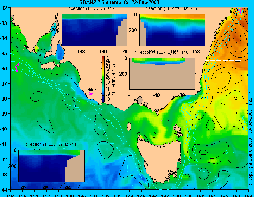Click the warm eddy core near 153°E, -34
The width and height of the screenshot is (254, 197).
(x=237, y=37)
